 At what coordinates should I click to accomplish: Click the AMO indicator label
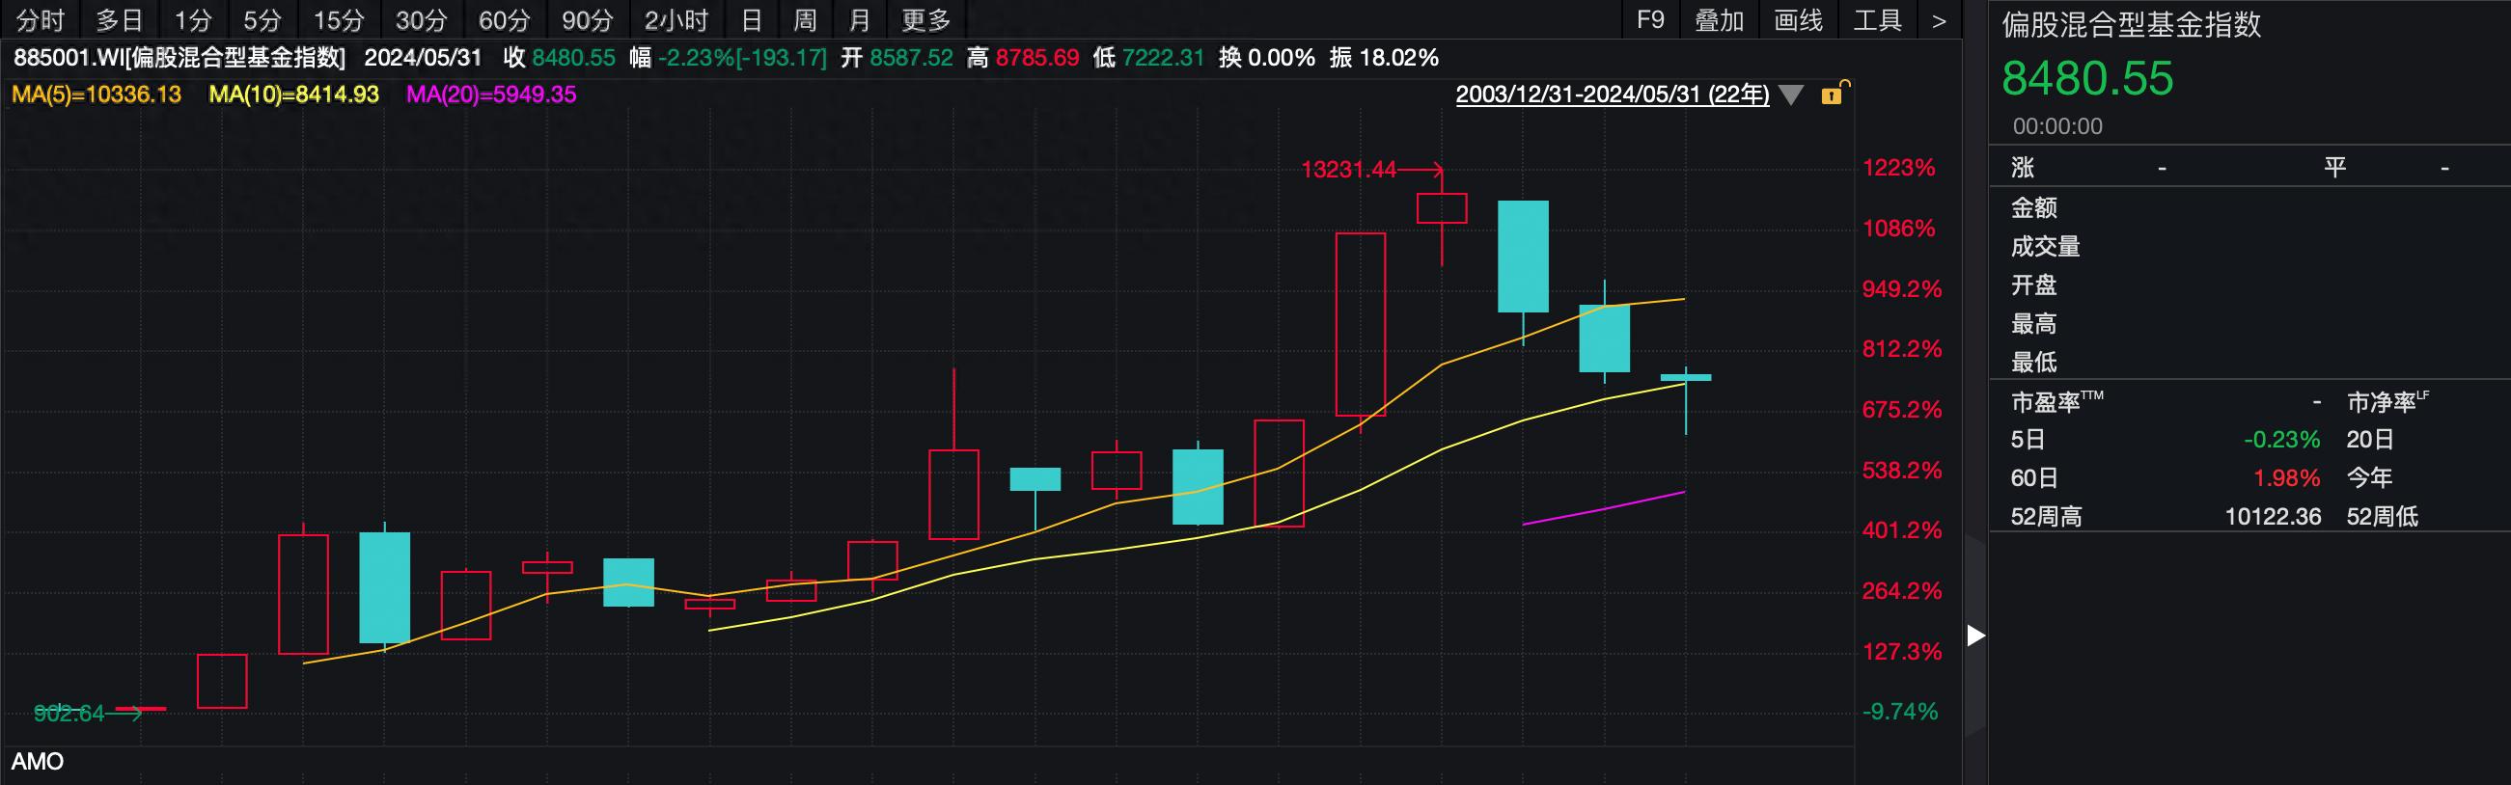(x=37, y=762)
